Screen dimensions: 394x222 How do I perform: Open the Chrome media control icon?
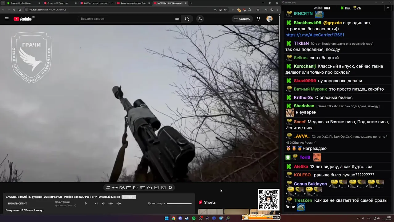(266, 10)
